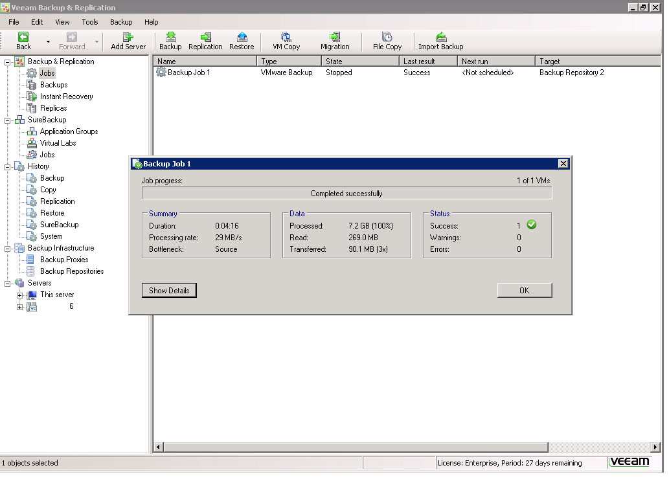Click the Back toolbar icon
669x483 pixels.
[23, 41]
